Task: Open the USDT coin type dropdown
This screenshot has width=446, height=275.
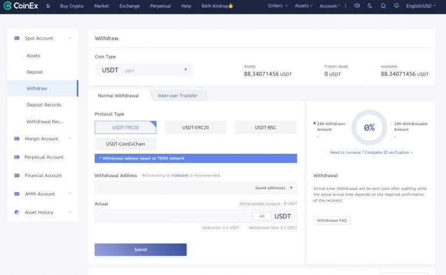Action: click(144, 70)
